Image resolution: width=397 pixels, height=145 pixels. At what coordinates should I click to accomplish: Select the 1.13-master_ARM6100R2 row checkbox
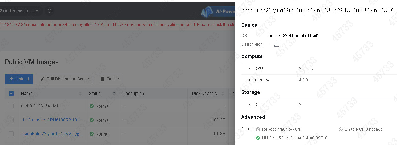(11, 120)
